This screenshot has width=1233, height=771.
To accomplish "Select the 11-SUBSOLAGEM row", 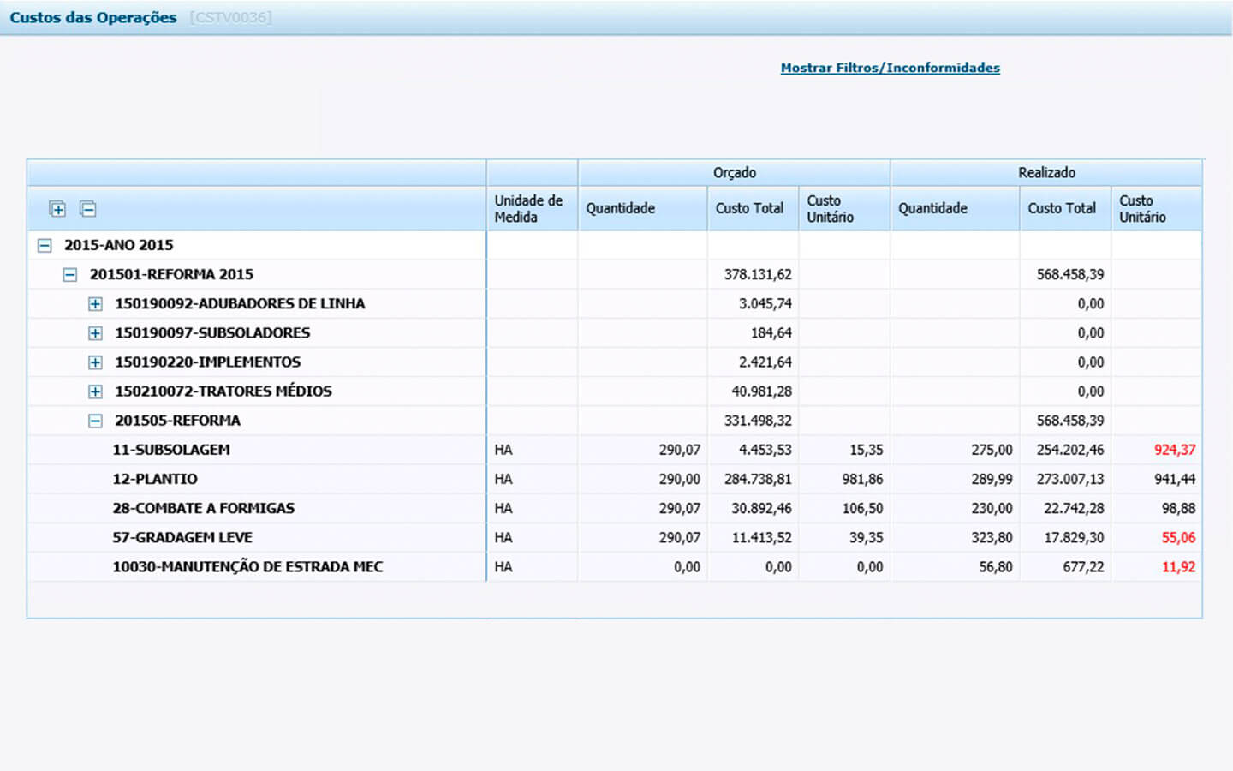I will click(x=171, y=450).
